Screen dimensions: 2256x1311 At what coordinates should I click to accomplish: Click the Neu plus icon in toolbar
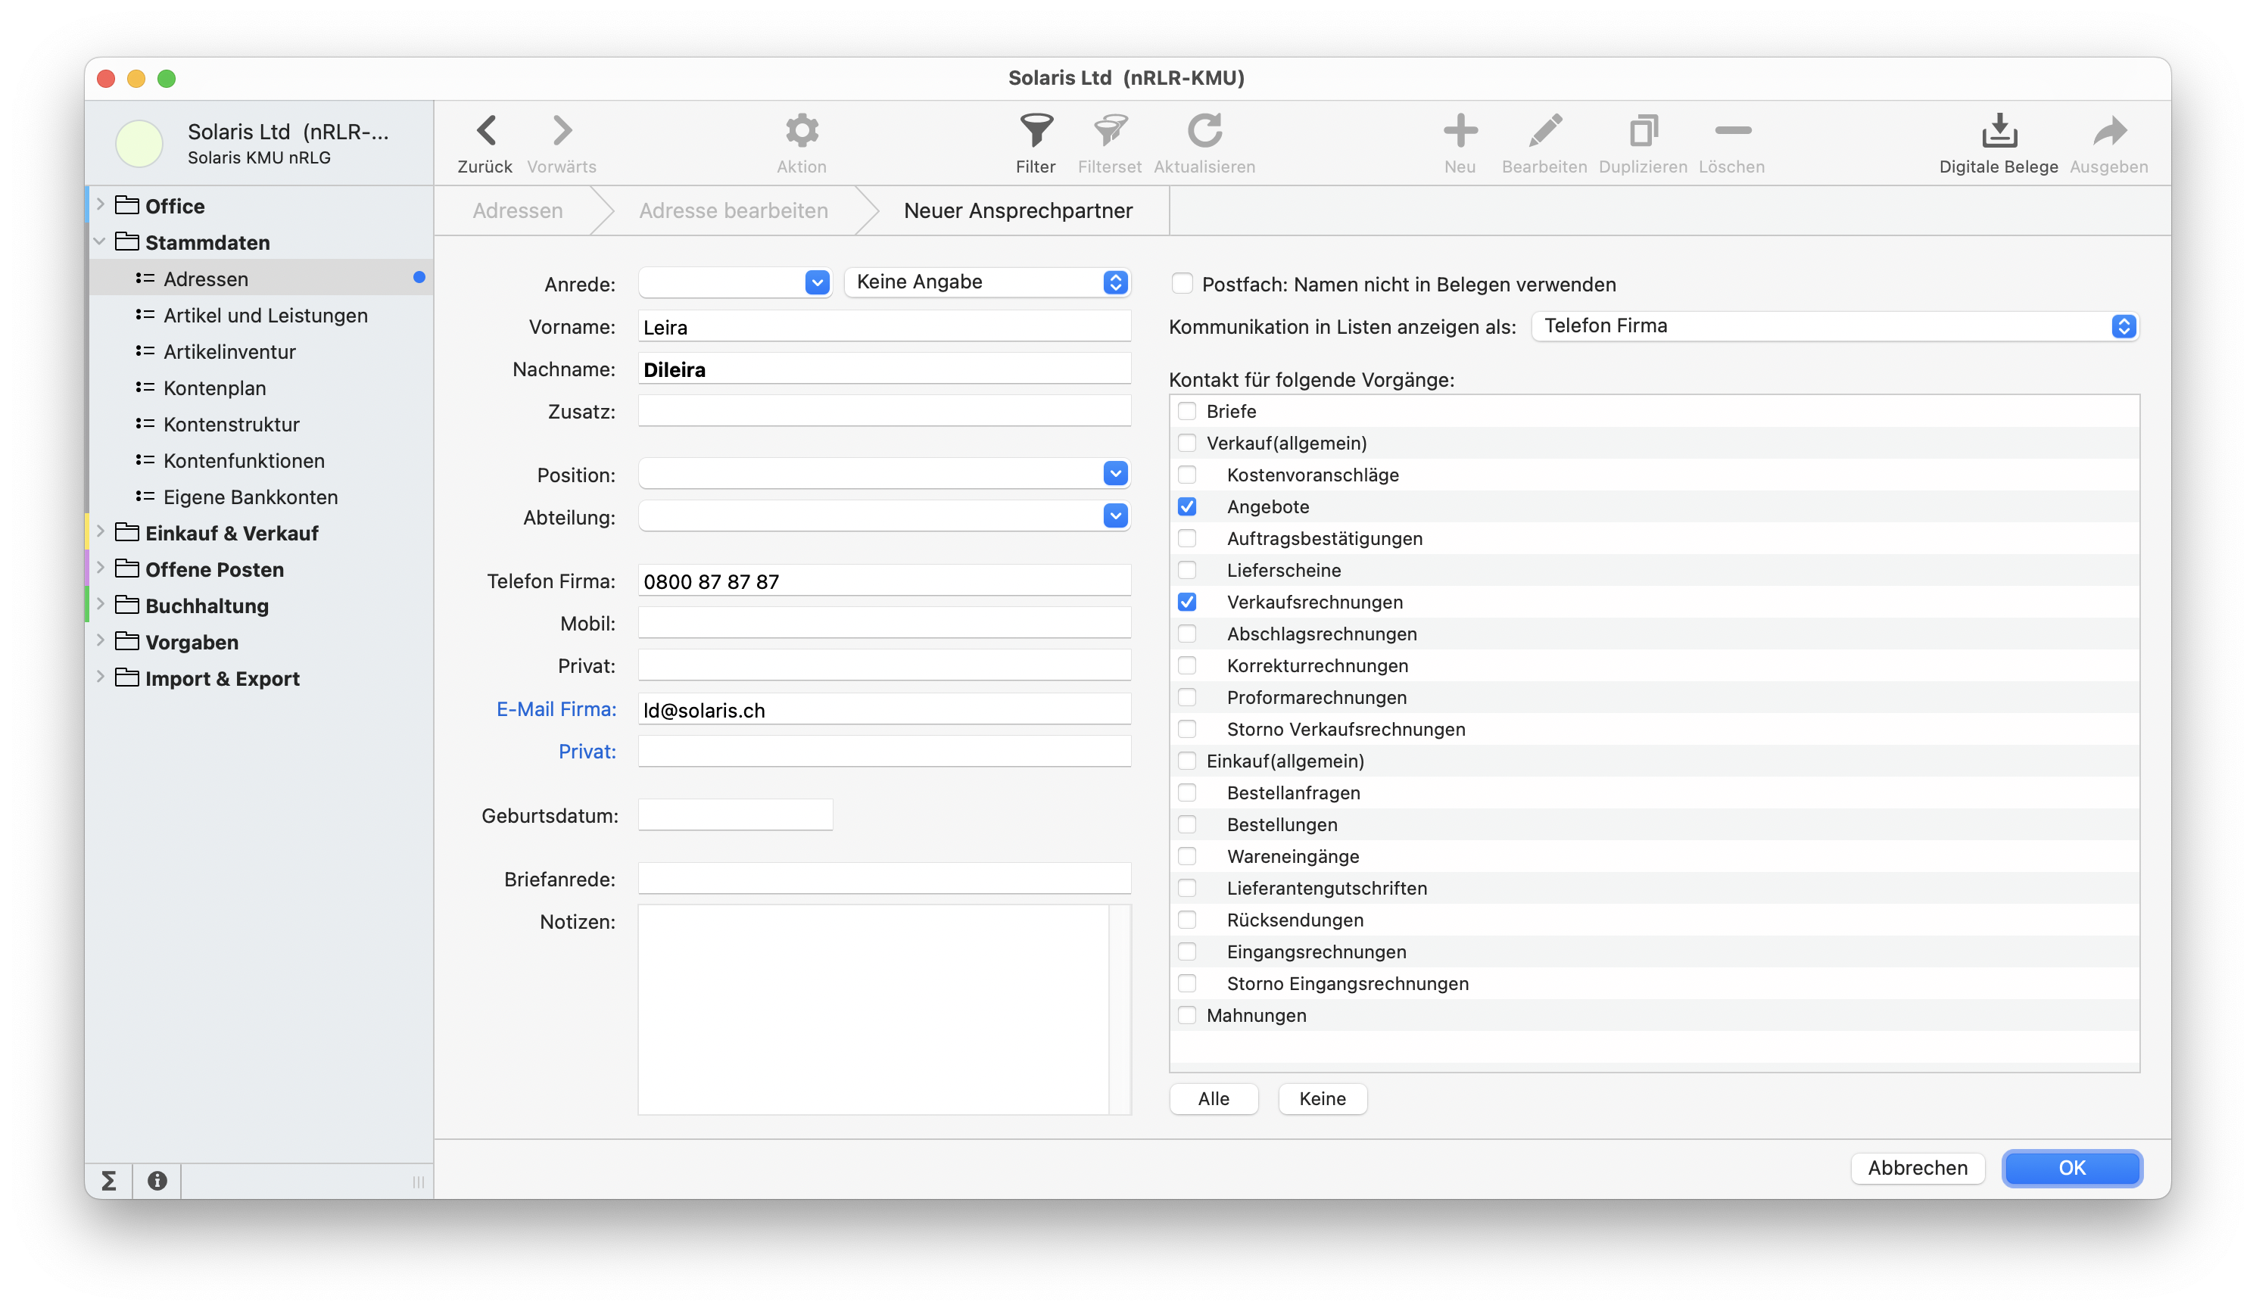click(1460, 131)
